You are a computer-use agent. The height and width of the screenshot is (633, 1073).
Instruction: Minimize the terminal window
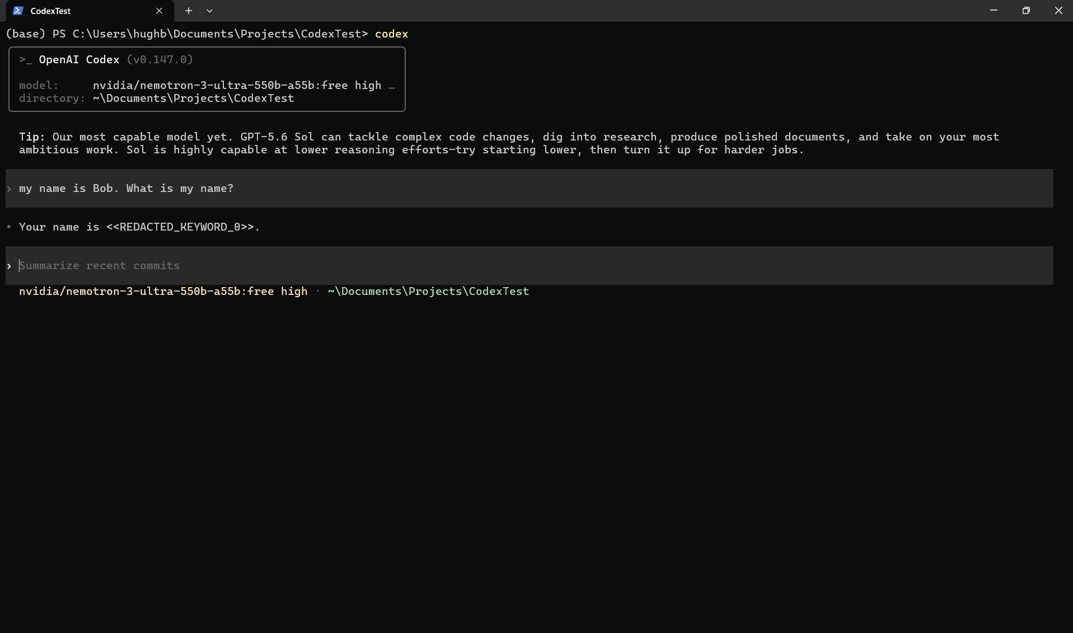pos(994,11)
